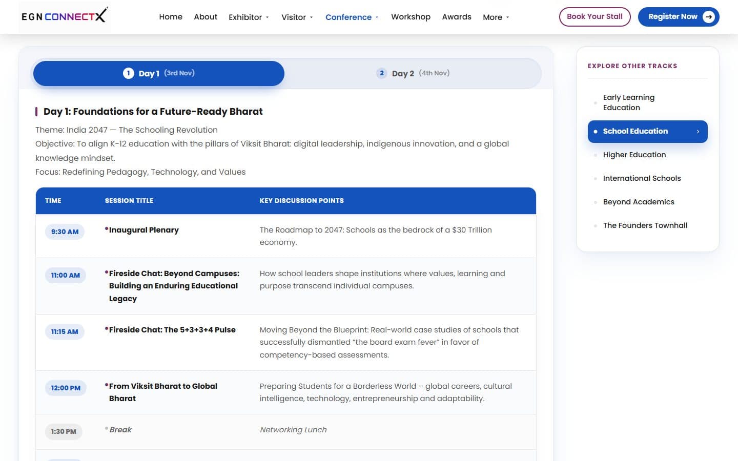Switch to the Day 1 (3rd Nov) tab
The image size is (738, 461).
tap(159, 73)
